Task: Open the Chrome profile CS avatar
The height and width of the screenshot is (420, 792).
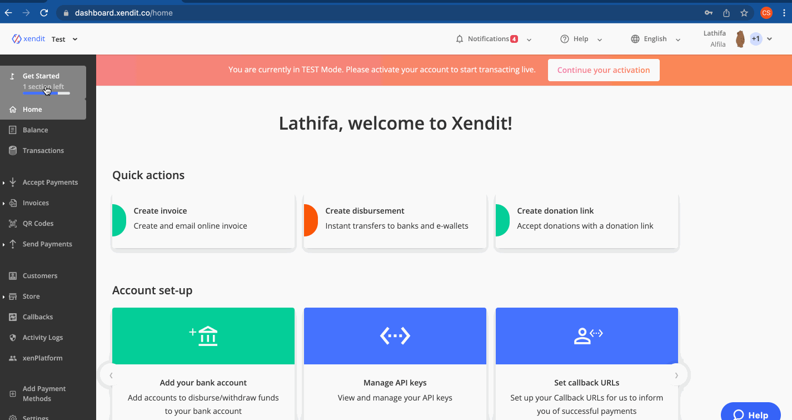Action: tap(766, 13)
